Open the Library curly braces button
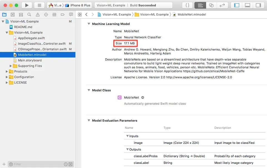This screenshot has height=168, width=267. click(187, 5)
